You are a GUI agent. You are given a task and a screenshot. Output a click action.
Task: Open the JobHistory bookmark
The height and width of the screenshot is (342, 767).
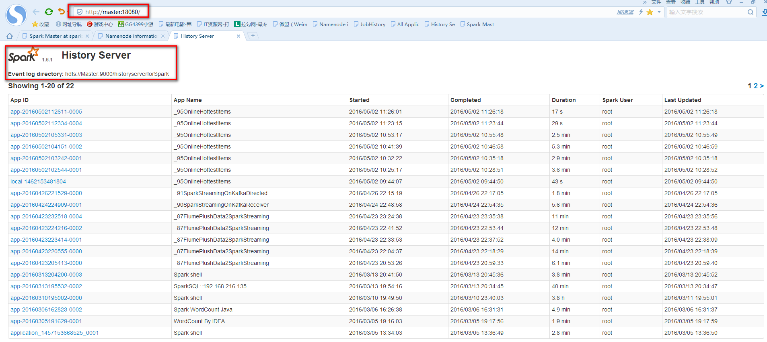coord(370,24)
